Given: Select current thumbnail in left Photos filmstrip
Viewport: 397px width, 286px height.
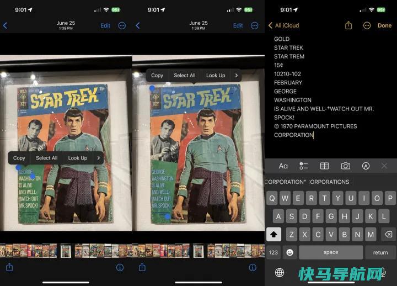Looking at the screenshot, I should pyautogui.click(x=66, y=251).
